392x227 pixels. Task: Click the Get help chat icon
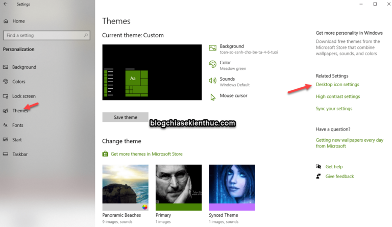tap(319, 166)
